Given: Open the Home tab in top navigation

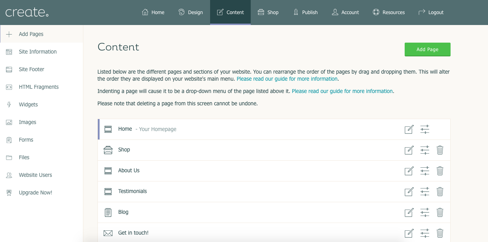Looking at the screenshot, I should coord(153,12).
